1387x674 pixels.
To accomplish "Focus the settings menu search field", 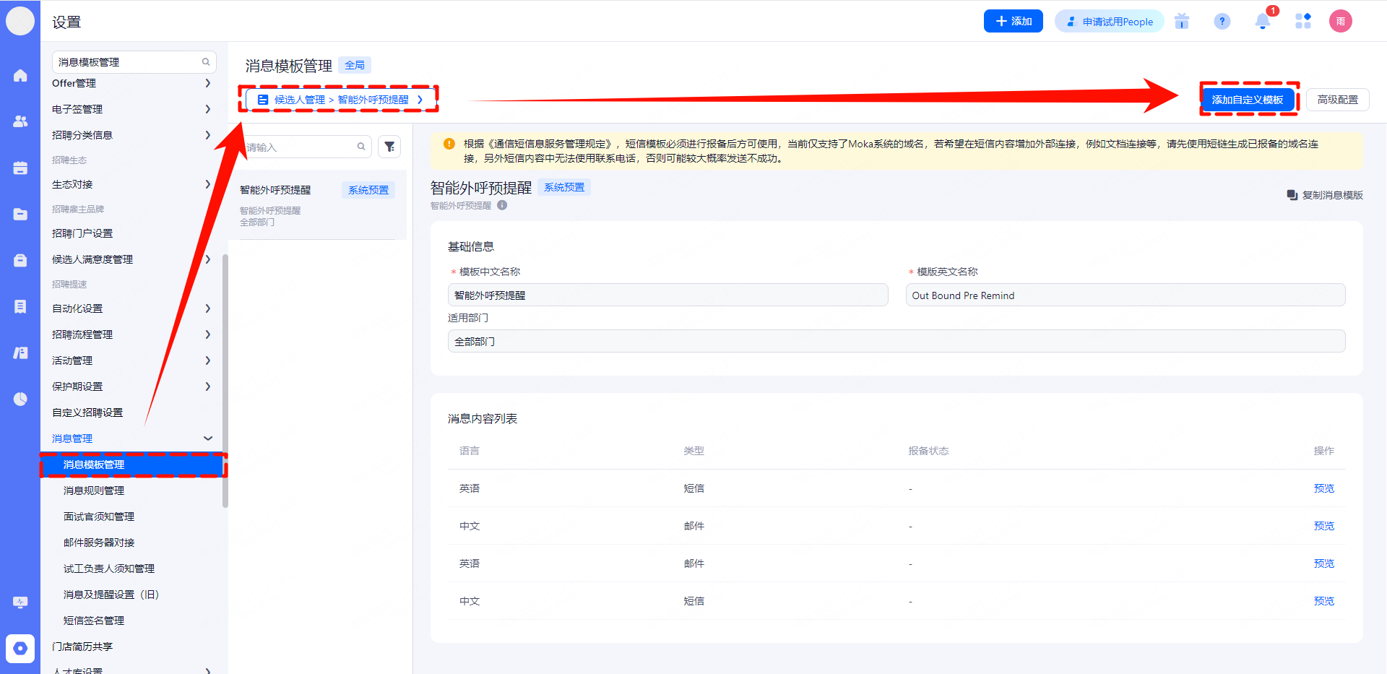I will tap(134, 62).
